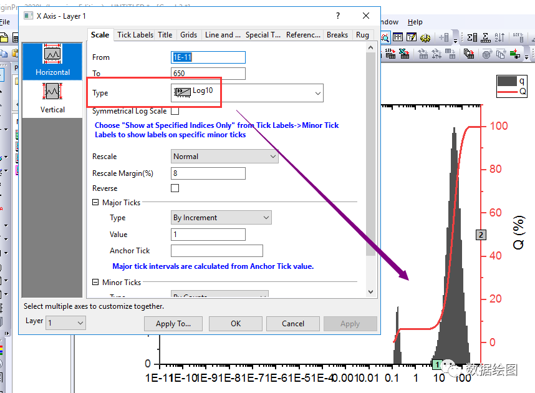Switch to the Breaks tab
The image size is (535, 393).
(337, 35)
